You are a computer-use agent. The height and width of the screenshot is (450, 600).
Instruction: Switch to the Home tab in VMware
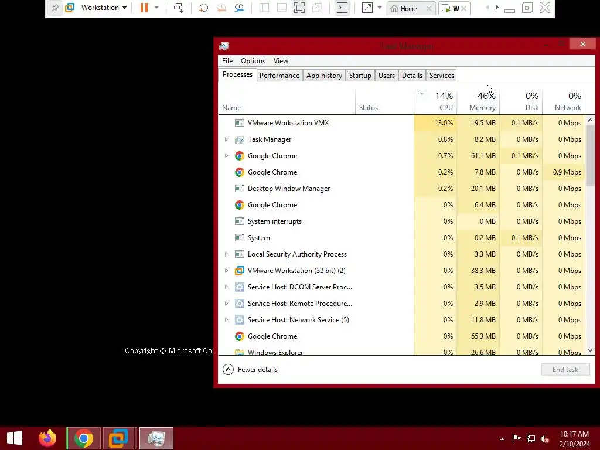point(407,8)
